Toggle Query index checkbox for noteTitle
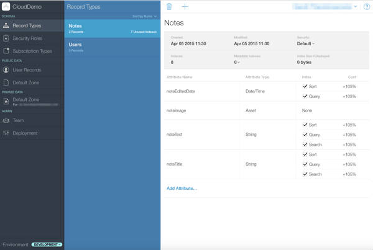 pyautogui.click(x=305, y=164)
